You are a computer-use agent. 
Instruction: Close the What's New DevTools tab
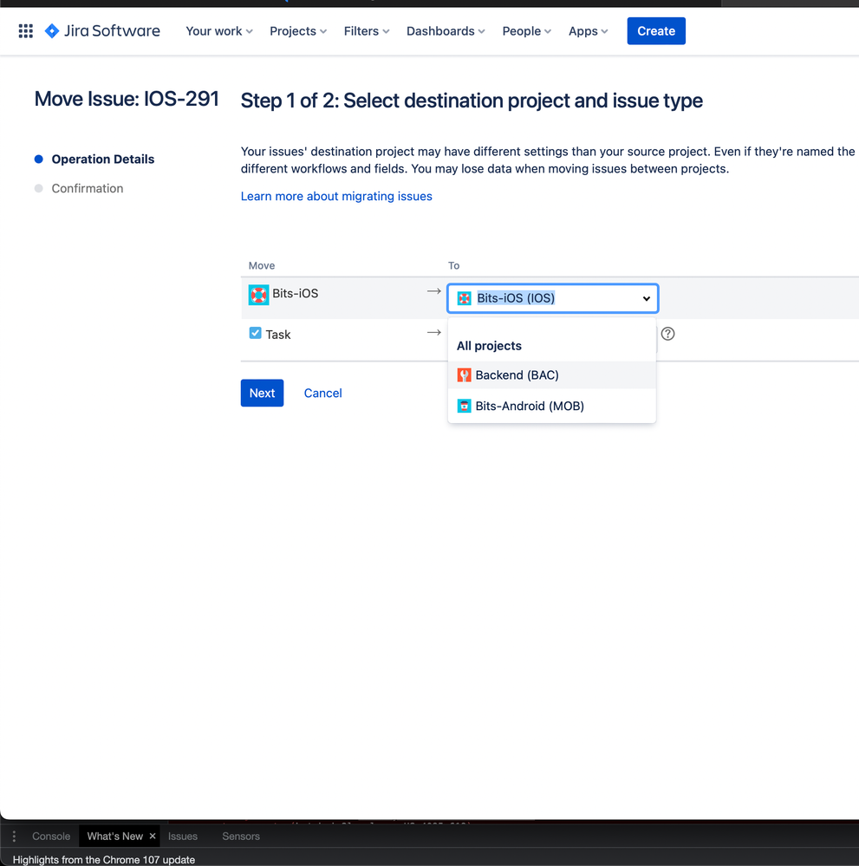click(153, 837)
